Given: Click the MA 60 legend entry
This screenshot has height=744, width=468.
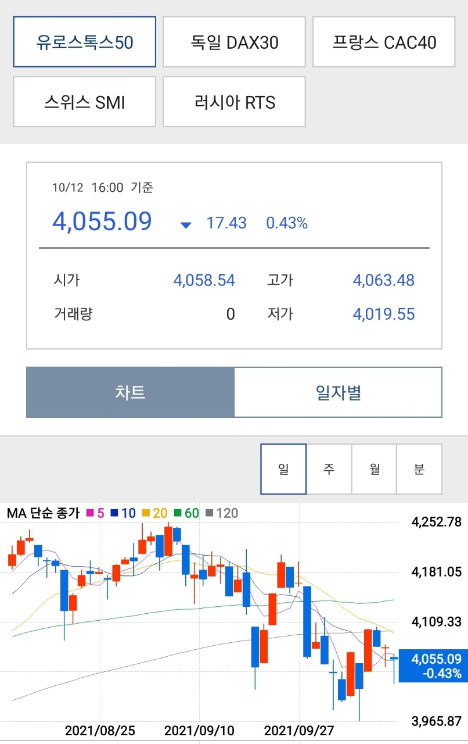Looking at the screenshot, I should (x=186, y=513).
